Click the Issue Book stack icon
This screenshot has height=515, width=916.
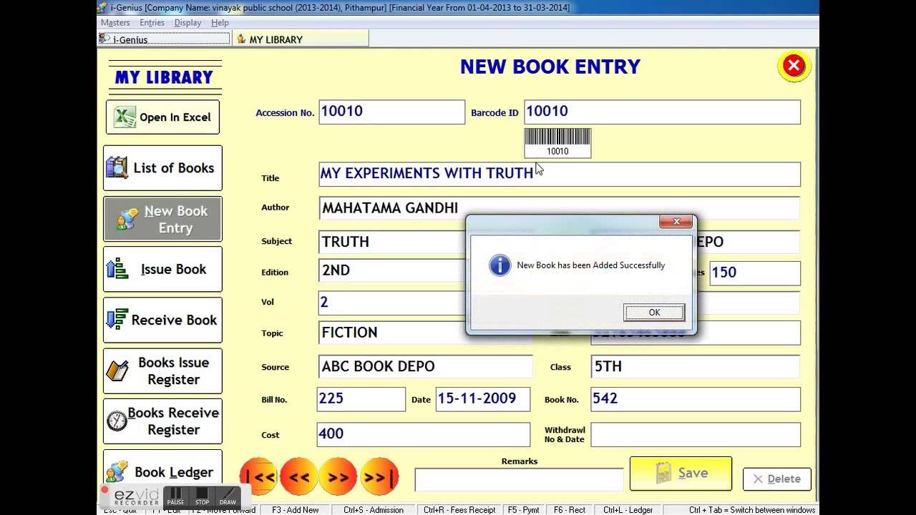[x=117, y=269]
